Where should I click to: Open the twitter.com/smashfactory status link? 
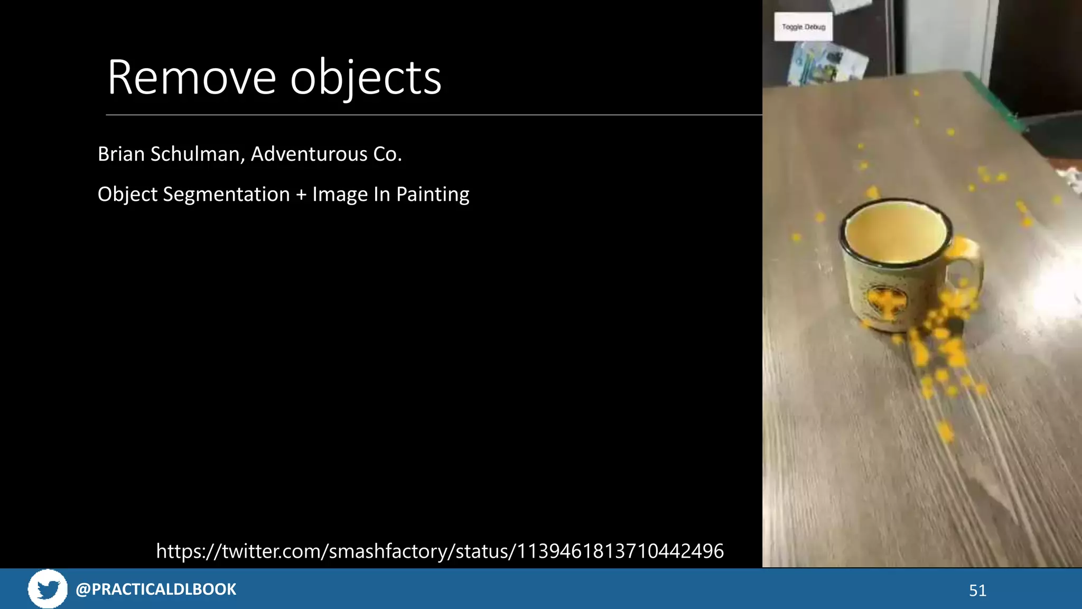tap(440, 551)
